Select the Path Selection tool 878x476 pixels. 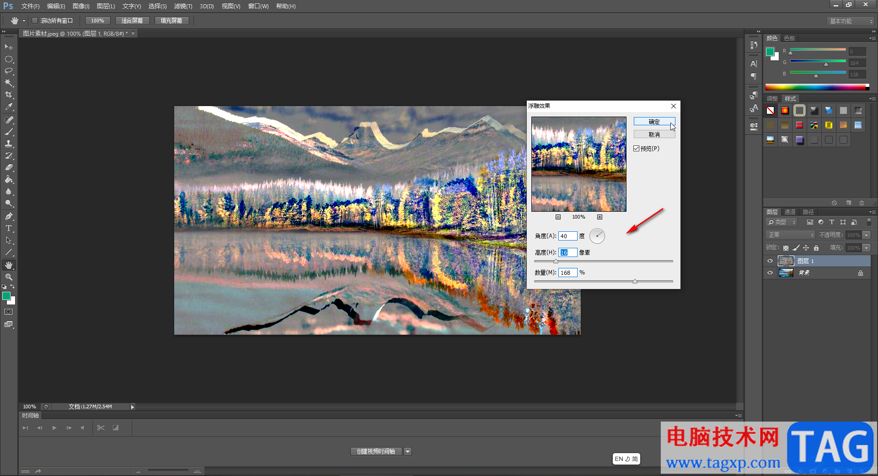pos(9,240)
